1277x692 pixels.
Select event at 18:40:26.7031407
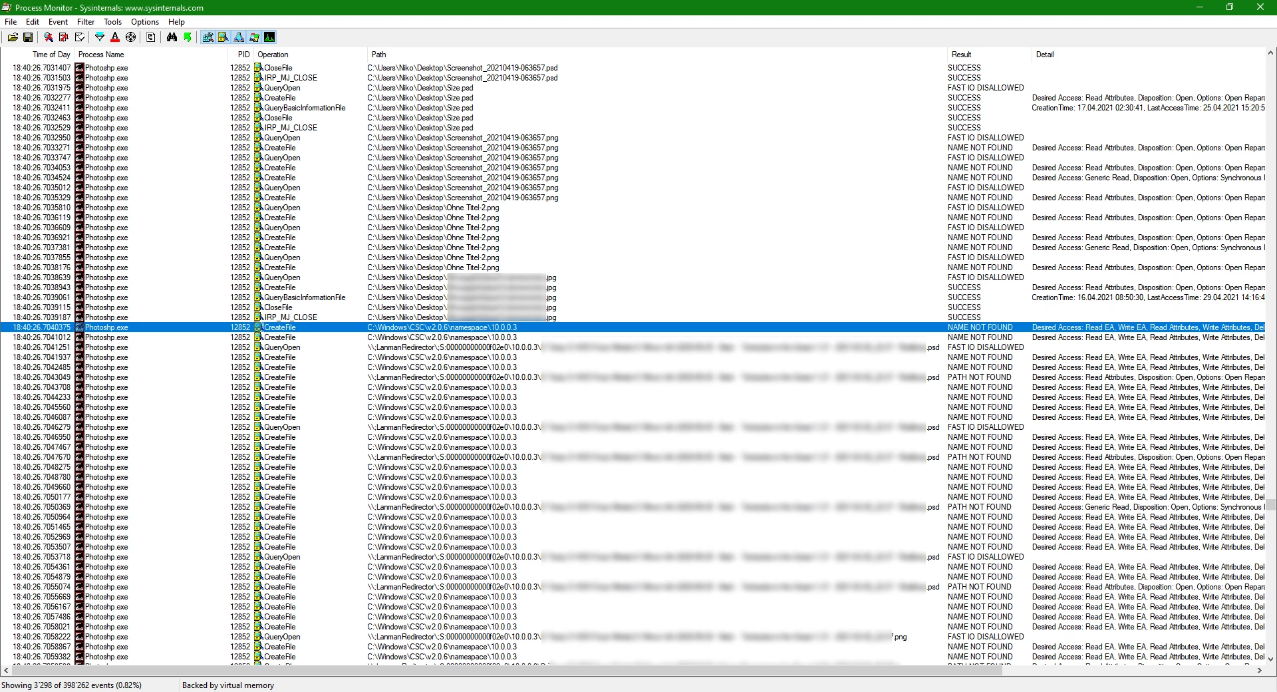coord(633,68)
